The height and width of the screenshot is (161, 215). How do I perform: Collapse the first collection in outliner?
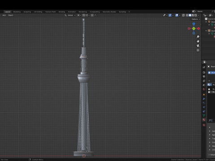point(206,22)
